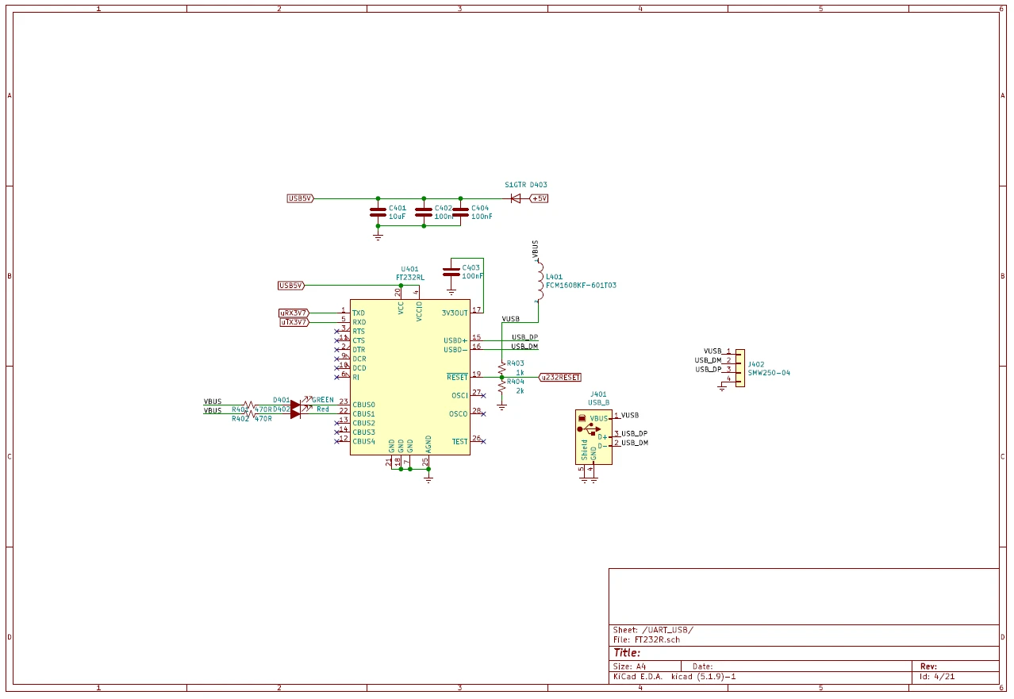Click the D403 S1GTR diode symbol
Viewport: 1014px width, 699px height.
[x=516, y=198]
